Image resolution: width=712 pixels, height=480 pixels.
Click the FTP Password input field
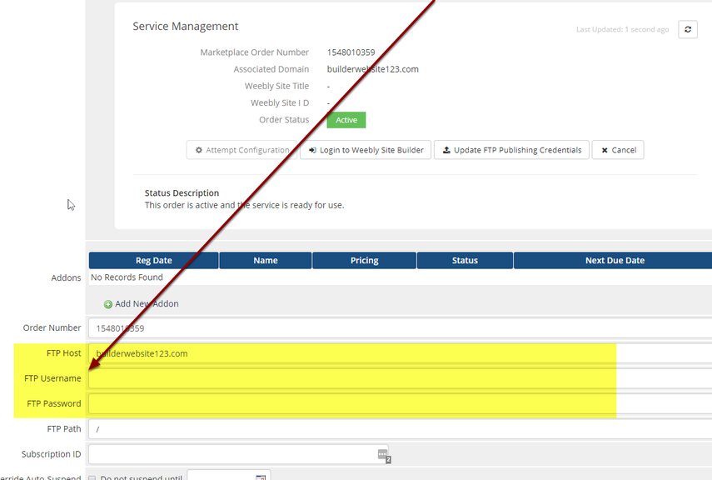[x=400, y=403]
